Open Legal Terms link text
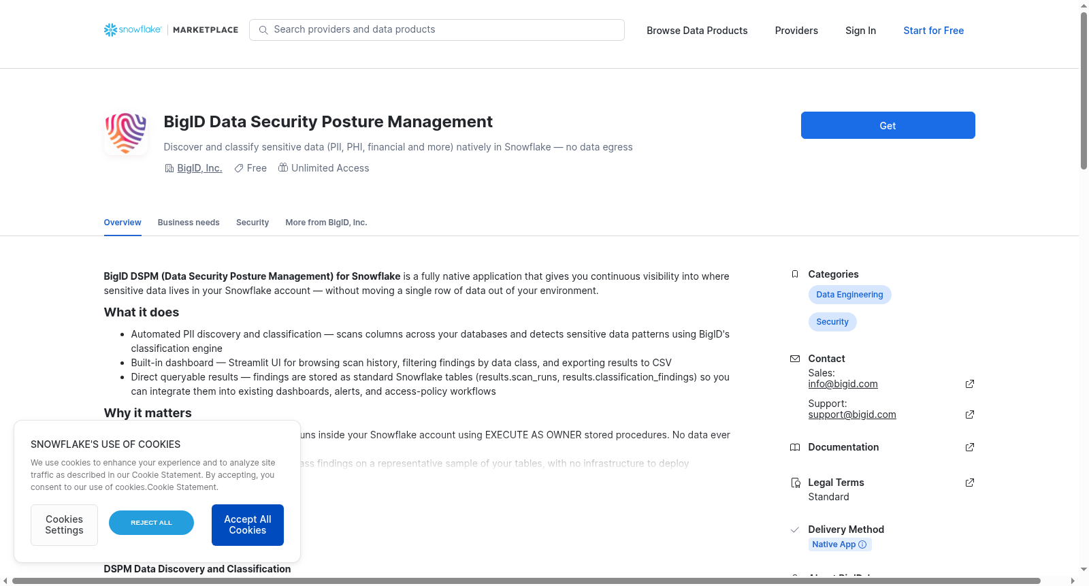 point(836,483)
